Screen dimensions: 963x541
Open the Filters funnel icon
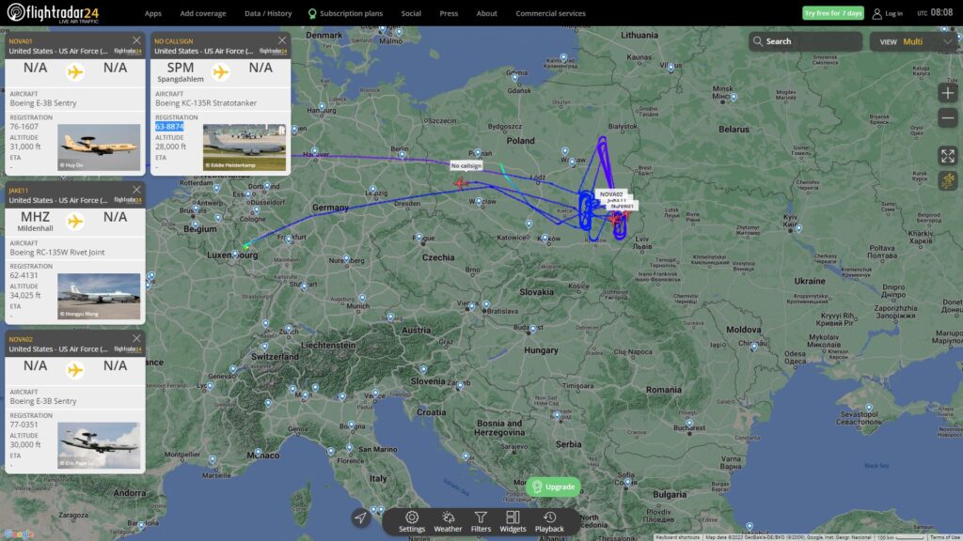point(481,521)
